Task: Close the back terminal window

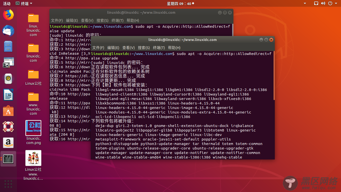Action: [230, 12]
